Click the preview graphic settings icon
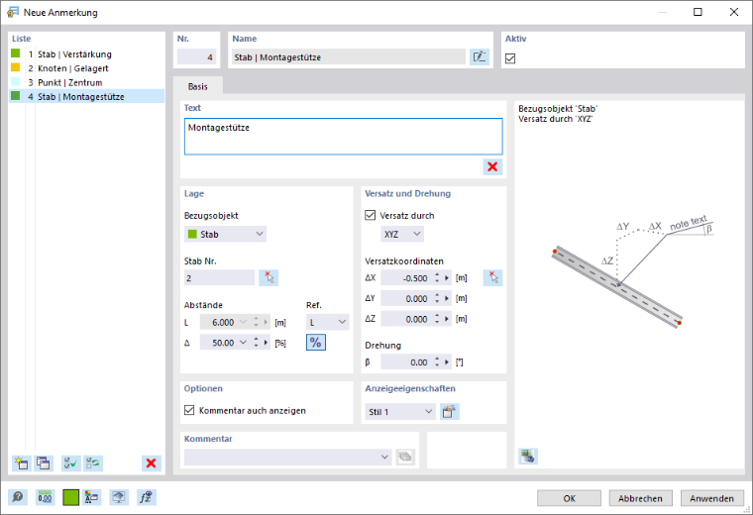The width and height of the screenshot is (753, 515). (528, 456)
